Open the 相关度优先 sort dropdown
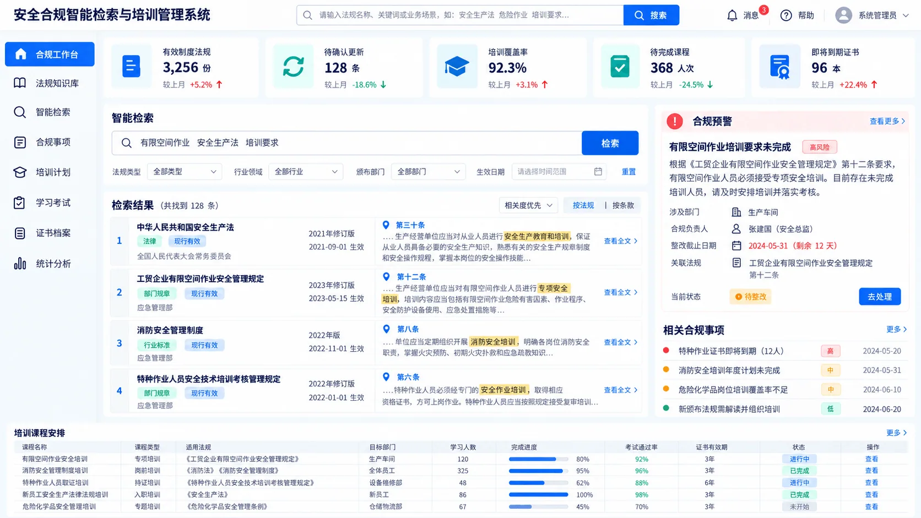The image size is (921, 518). pos(528,205)
